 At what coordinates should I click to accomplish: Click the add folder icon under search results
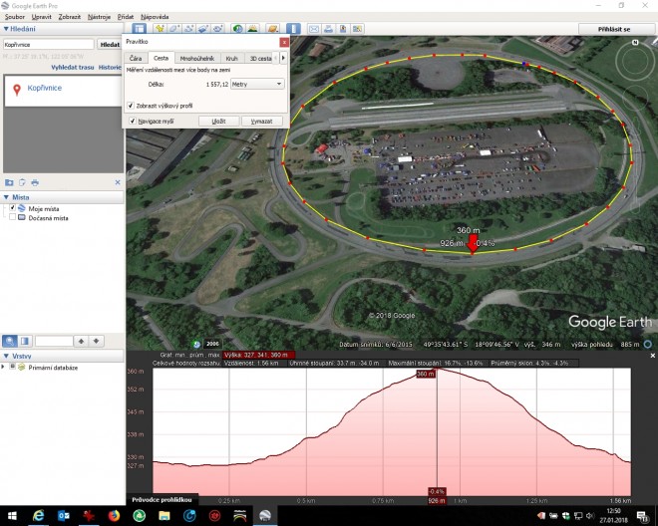9,182
